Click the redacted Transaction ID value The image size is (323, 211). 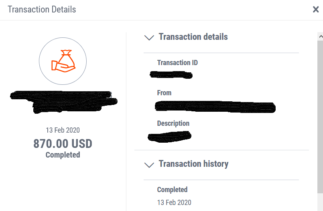tap(171, 75)
